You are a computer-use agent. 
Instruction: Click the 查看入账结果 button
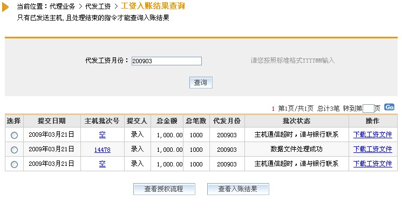(238, 189)
